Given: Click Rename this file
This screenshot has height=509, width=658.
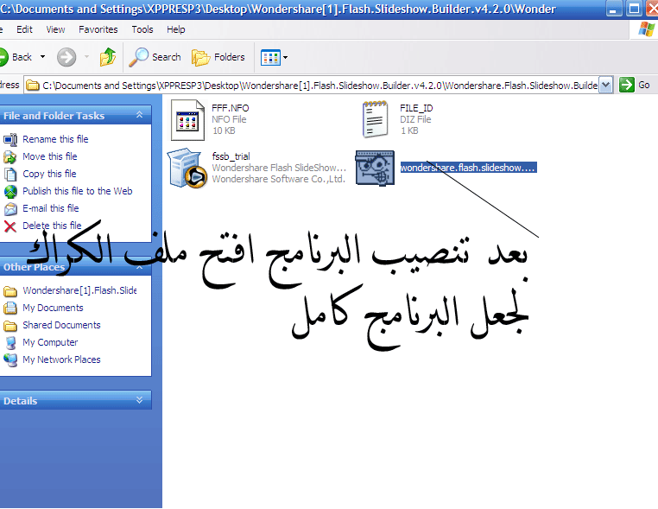Looking at the screenshot, I should (55, 139).
